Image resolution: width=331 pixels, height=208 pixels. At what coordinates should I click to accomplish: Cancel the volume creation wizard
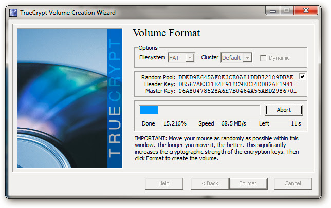tap(293, 183)
